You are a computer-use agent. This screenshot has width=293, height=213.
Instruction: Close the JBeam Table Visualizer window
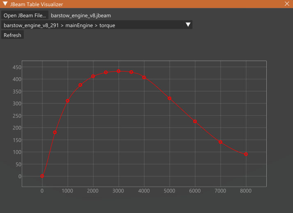point(287,4)
